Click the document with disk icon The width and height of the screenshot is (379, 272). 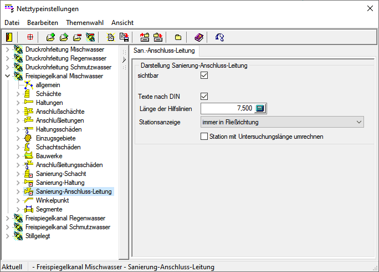(124, 37)
